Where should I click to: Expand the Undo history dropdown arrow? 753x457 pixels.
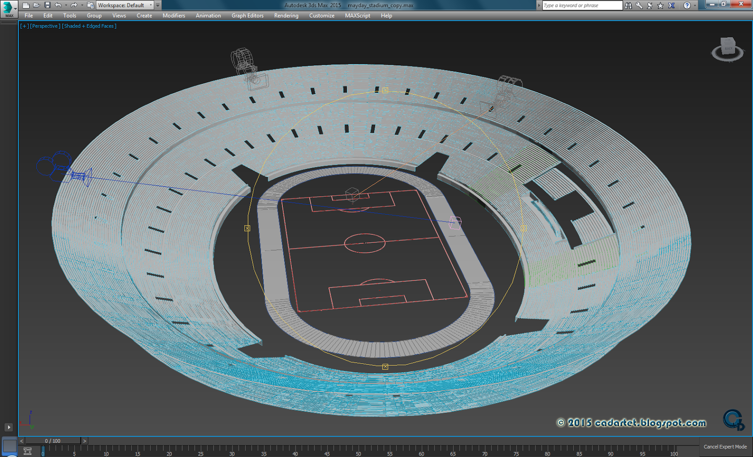pyautogui.click(x=66, y=5)
